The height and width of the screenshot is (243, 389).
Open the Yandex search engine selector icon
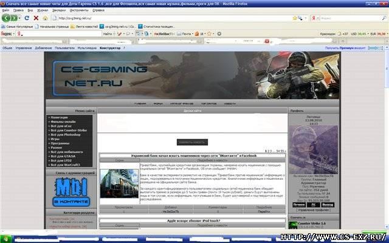pos(315,18)
